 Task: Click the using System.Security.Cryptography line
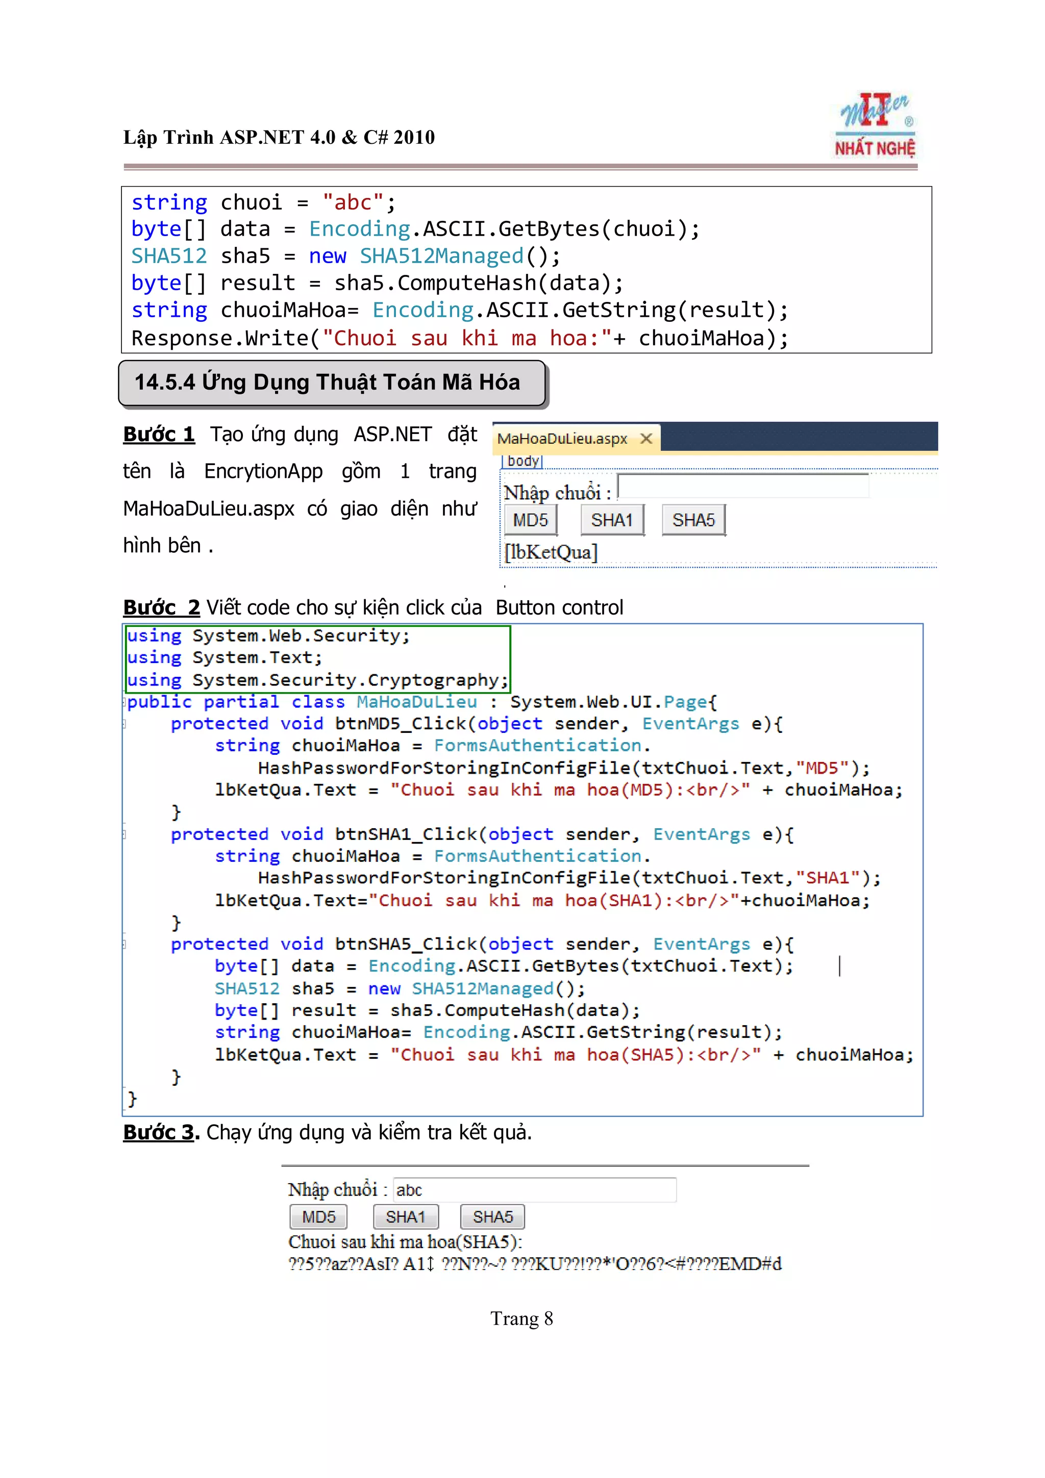[x=317, y=680]
